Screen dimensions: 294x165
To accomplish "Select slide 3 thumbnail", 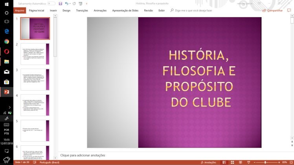I will [35, 80].
